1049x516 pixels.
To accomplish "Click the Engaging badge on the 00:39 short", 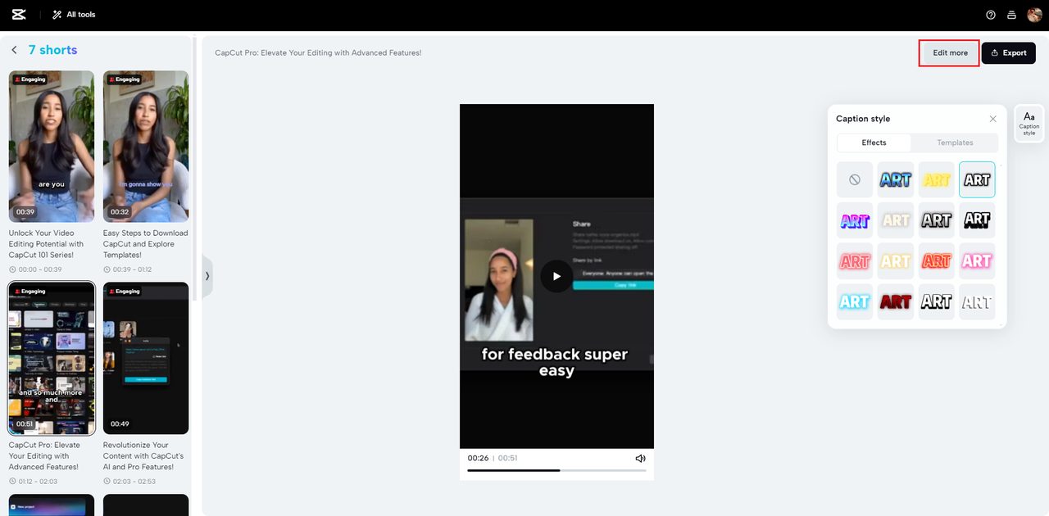I will click(x=30, y=79).
